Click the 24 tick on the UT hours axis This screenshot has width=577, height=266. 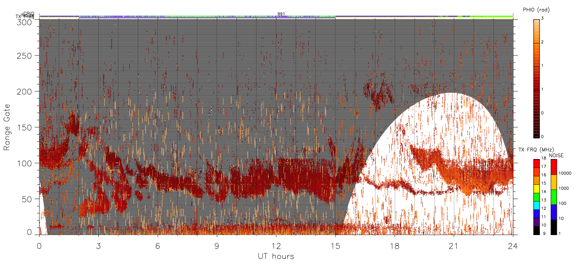click(x=513, y=245)
